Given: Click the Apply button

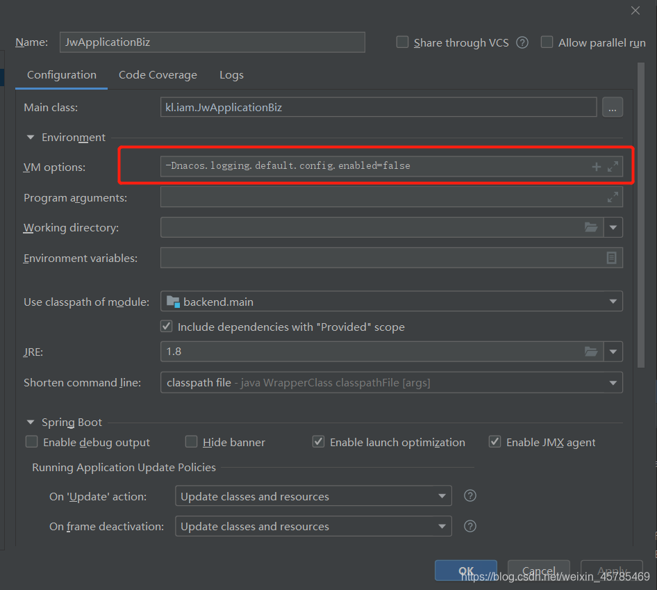Looking at the screenshot, I should tap(612, 571).
